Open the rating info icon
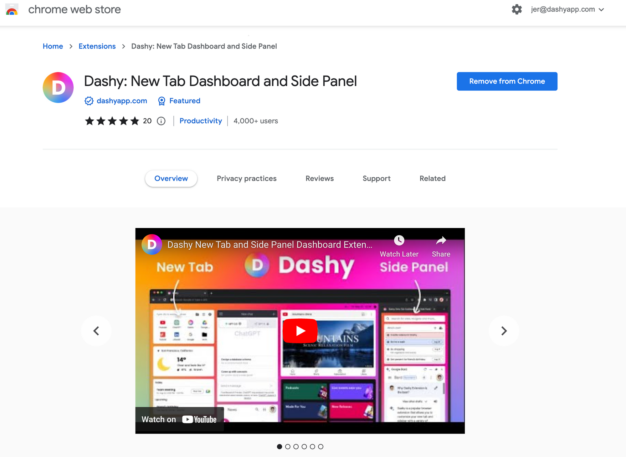 (x=161, y=121)
